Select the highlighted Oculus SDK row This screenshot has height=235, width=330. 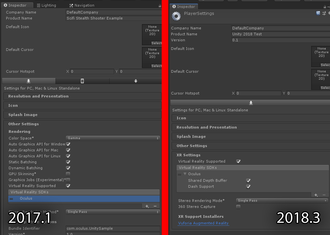coord(84,199)
